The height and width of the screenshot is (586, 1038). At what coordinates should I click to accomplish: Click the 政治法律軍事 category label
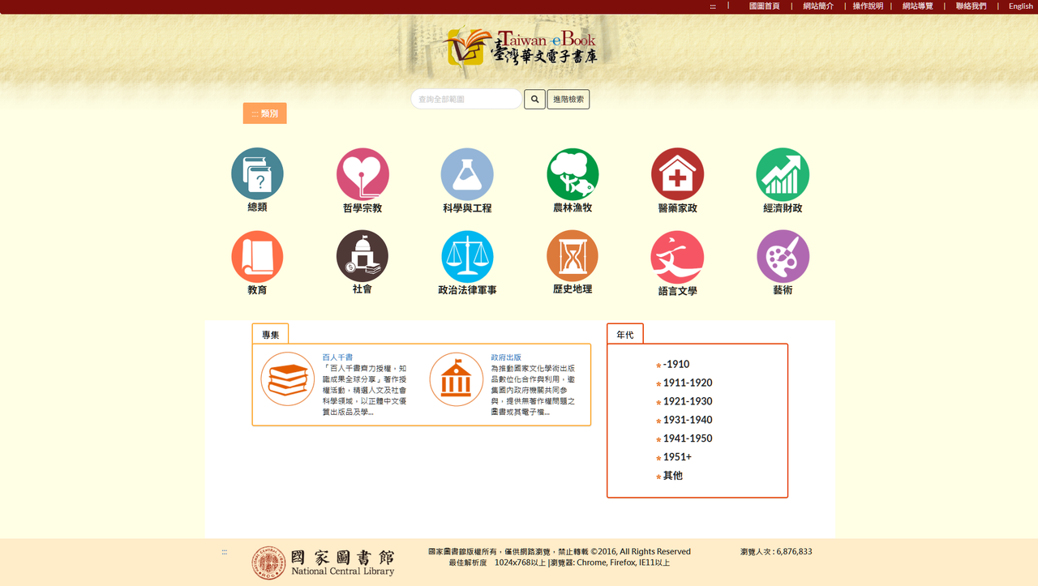click(467, 290)
